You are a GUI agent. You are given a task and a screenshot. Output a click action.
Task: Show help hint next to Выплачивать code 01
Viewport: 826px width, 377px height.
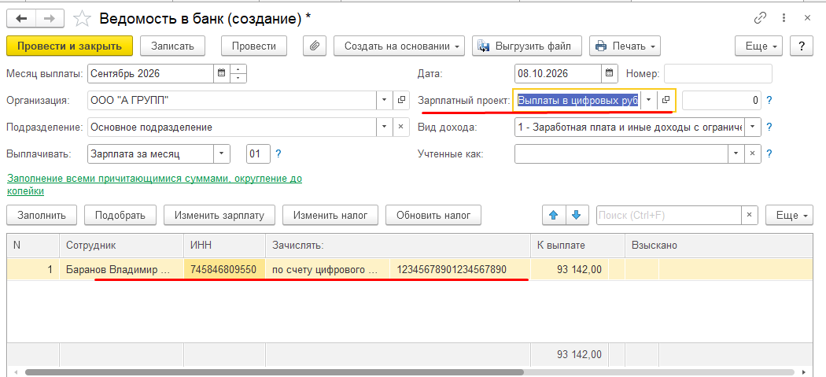[278, 154]
